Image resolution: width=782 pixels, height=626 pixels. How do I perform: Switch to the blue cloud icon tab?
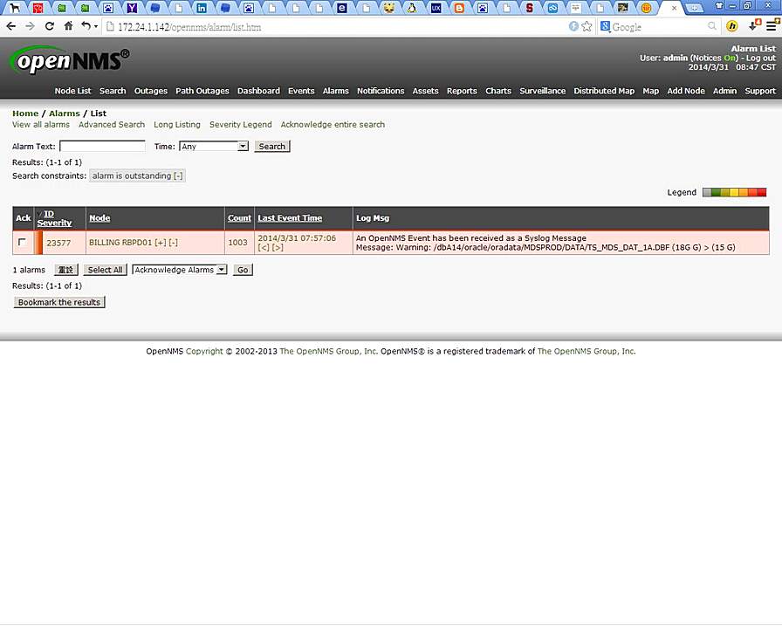pos(552,8)
